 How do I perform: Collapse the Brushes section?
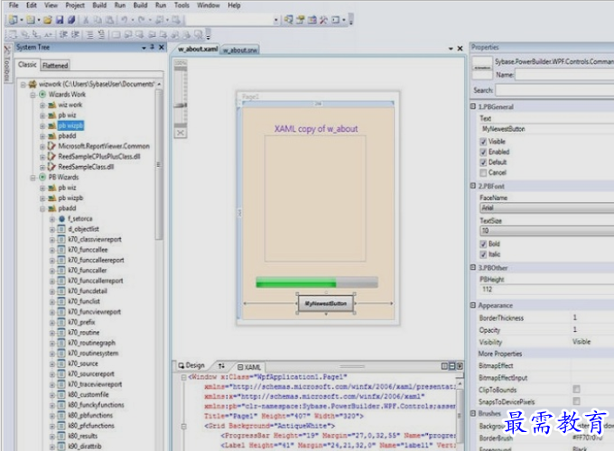[473, 413]
